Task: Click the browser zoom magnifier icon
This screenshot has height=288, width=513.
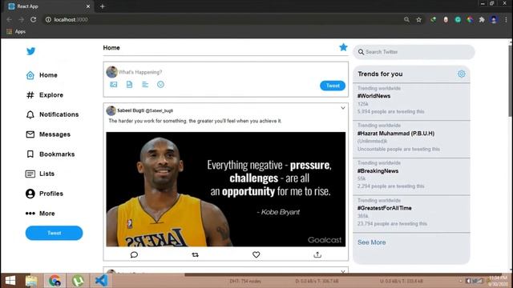Action: click(x=406, y=19)
